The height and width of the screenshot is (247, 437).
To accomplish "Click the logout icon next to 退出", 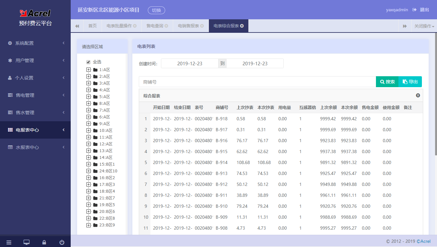I will [x=415, y=10].
